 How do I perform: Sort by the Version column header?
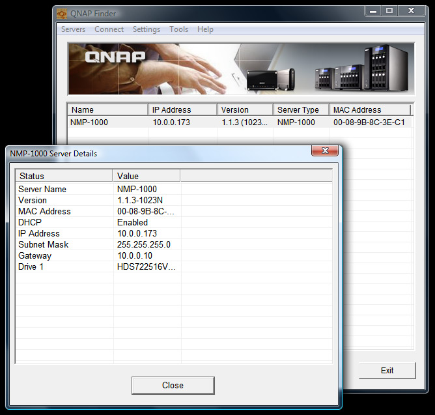[246, 109]
